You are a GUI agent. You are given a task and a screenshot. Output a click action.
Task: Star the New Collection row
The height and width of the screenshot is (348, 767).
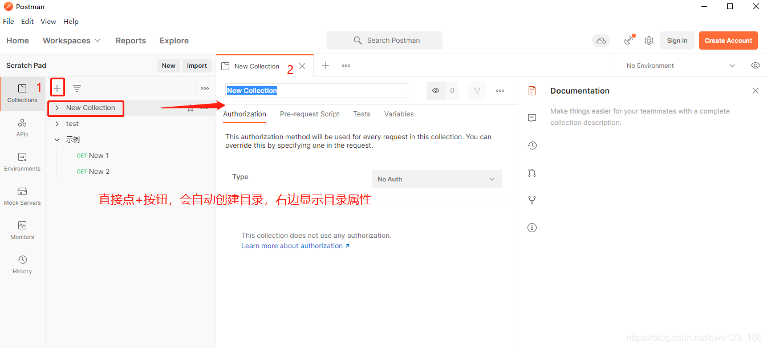coord(190,108)
